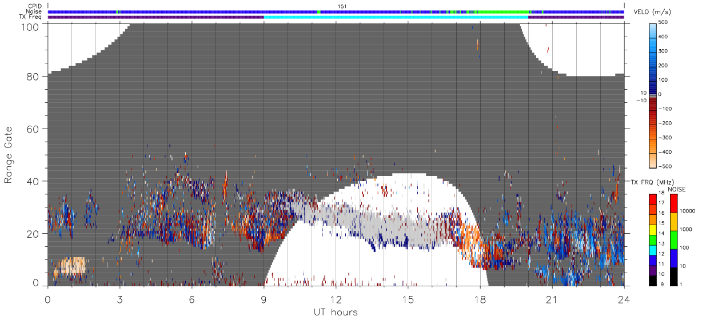702x324 pixels.
Task: Click the Noise row label beside the top strip
Action: (33, 11)
